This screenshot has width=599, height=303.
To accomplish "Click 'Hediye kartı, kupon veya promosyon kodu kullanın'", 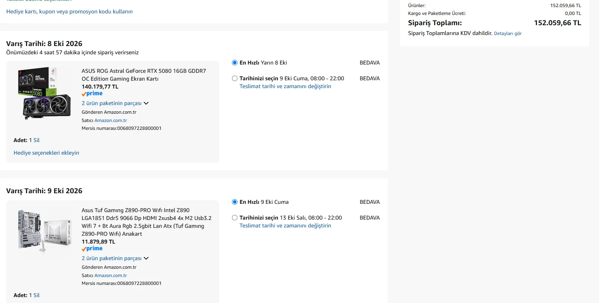I will (69, 11).
